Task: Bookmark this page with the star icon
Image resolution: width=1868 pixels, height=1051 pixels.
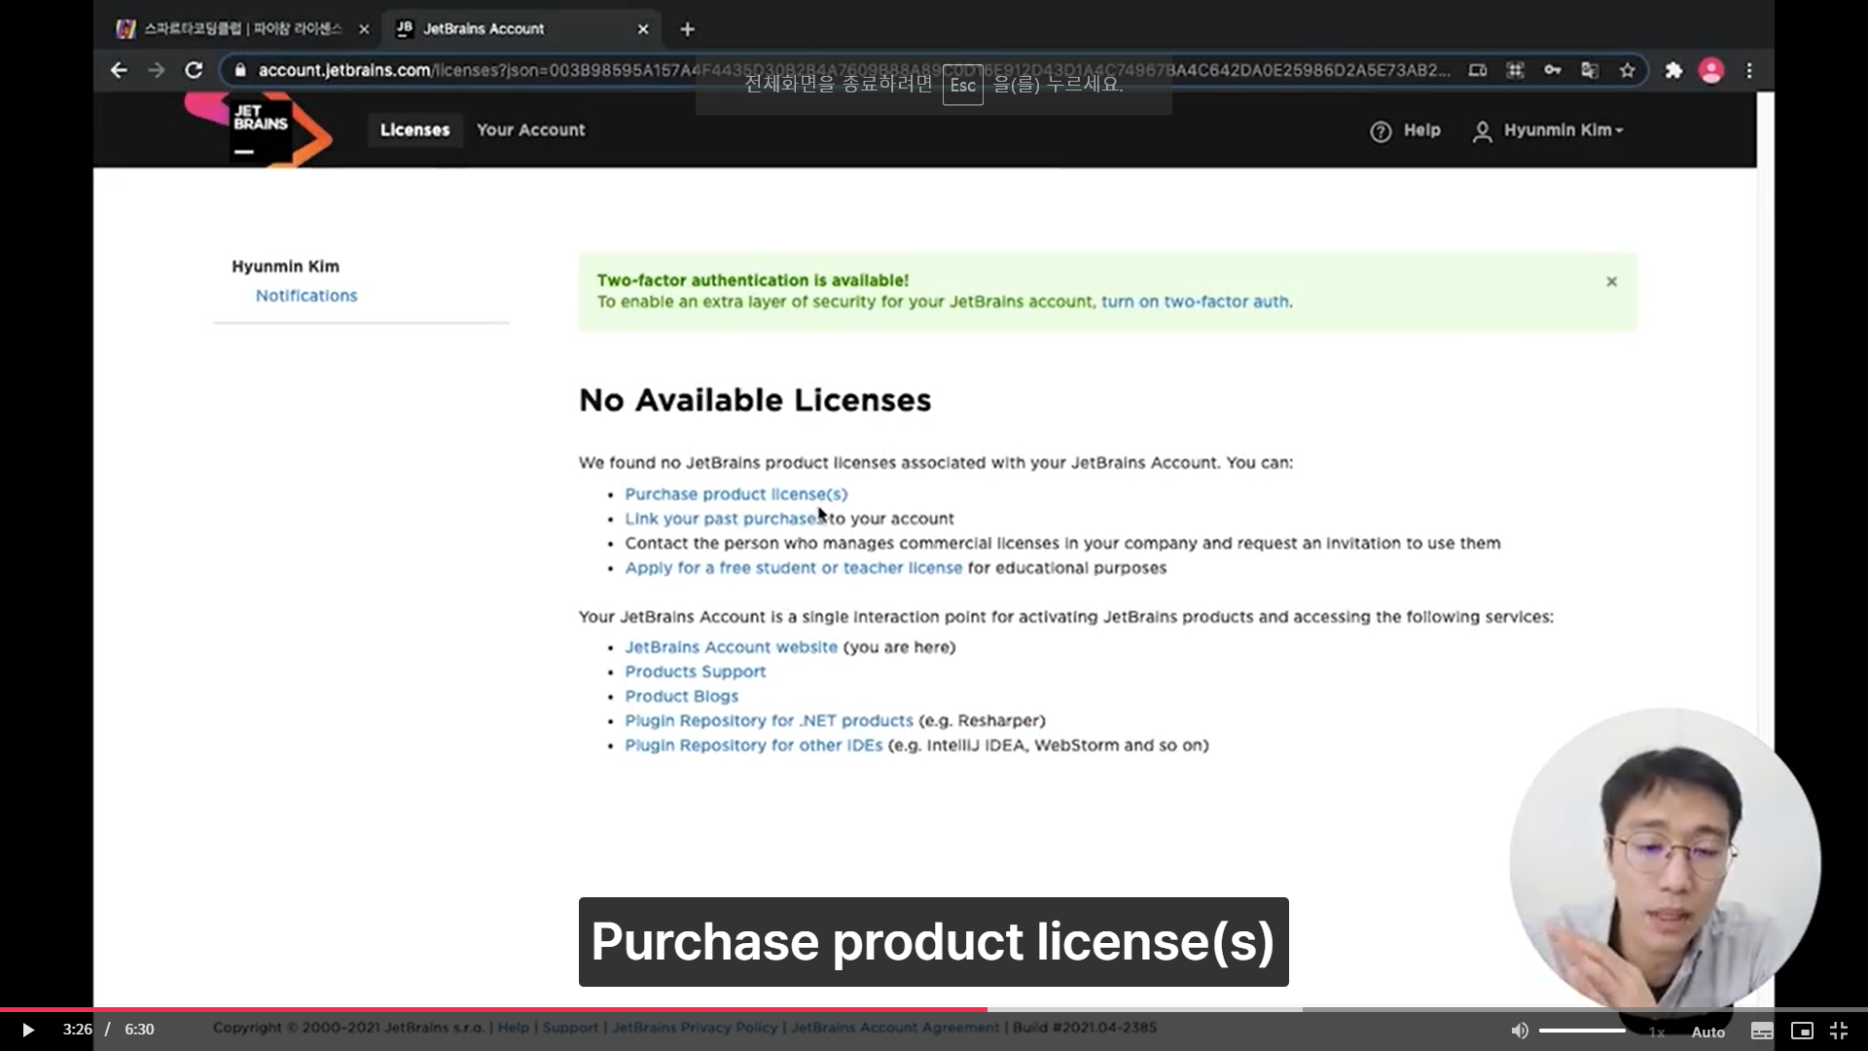Action: 1628,70
